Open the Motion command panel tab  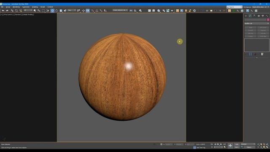[x=259, y=16]
